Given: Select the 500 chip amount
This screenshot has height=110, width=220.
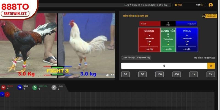Looking at the screenshot, I should (x=177, y=74).
